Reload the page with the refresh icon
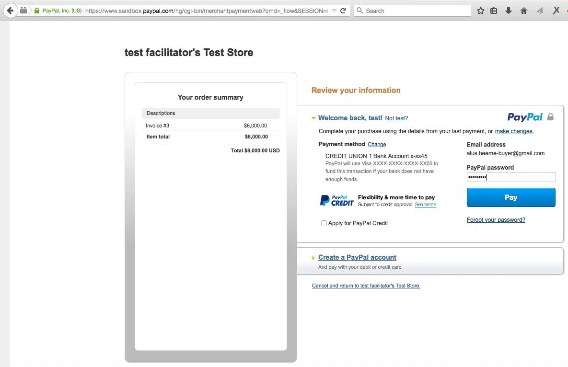 click(x=343, y=11)
